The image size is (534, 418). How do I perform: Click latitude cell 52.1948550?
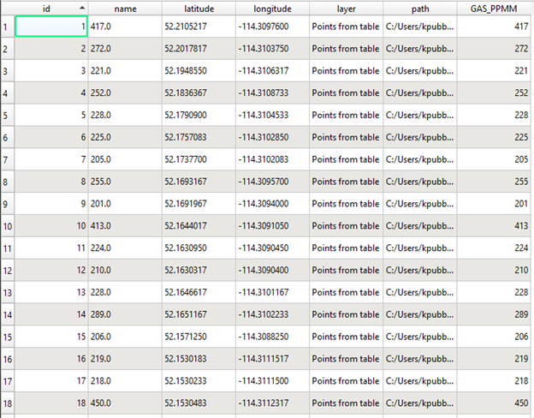(x=199, y=70)
